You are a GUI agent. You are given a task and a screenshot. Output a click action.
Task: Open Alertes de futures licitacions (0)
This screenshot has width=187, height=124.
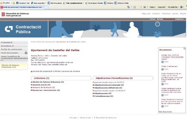48,82
